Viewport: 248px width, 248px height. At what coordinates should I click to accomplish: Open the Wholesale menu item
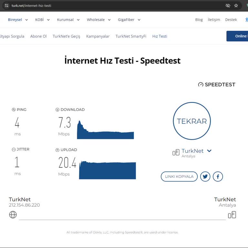(96, 20)
